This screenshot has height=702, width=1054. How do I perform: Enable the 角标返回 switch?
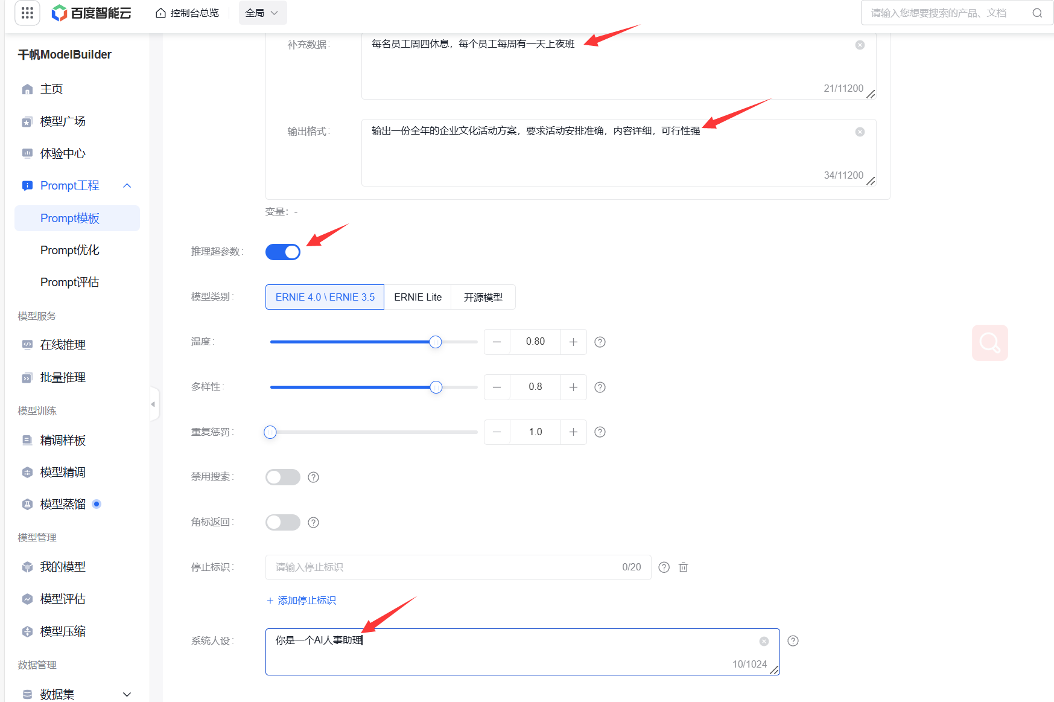tap(283, 522)
